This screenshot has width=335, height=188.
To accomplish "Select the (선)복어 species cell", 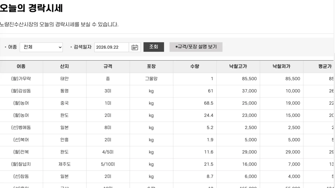I will pyautogui.click(x=21, y=140).
